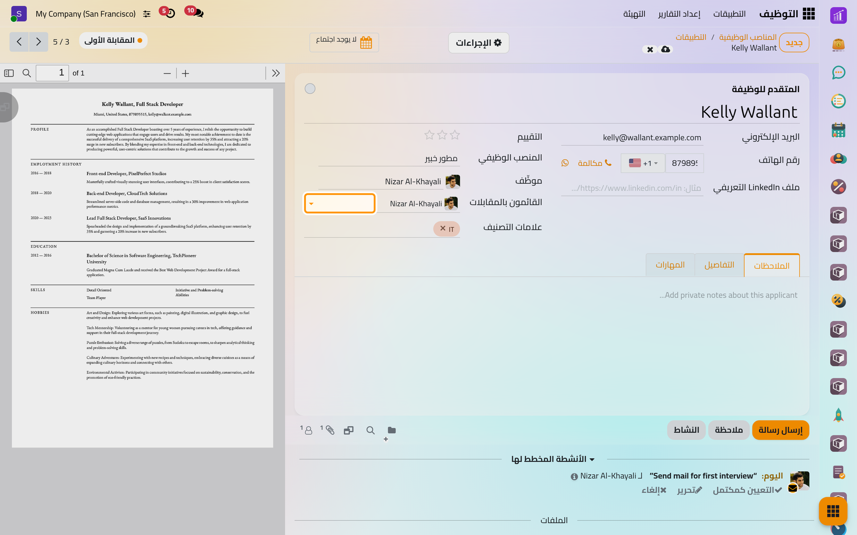Set rating with the first star
The width and height of the screenshot is (857, 535).
click(x=455, y=135)
